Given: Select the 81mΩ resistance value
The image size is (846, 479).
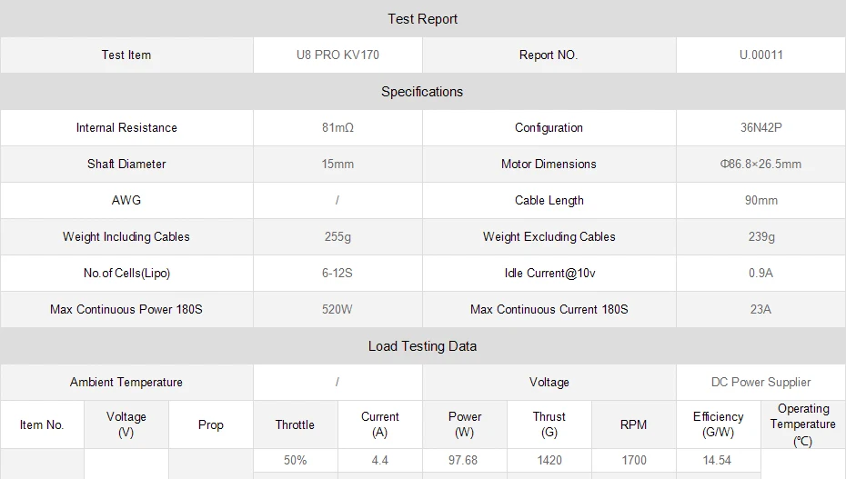Looking at the screenshot, I should pyautogui.click(x=337, y=127).
